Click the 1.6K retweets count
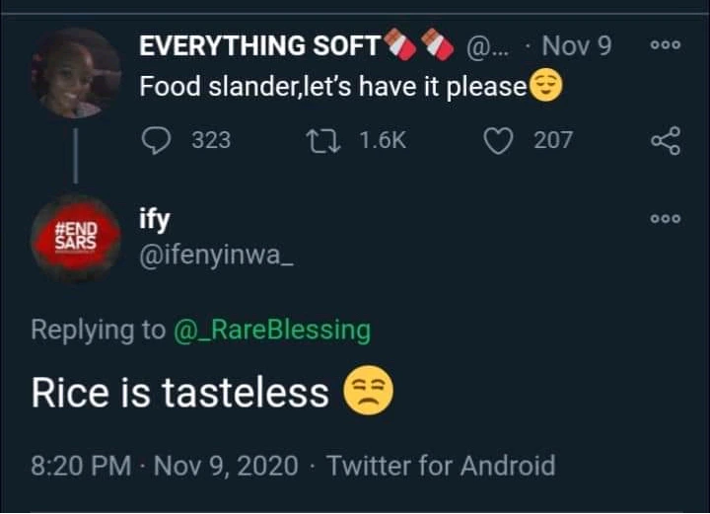710x514 pixels. (x=383, y=141)
